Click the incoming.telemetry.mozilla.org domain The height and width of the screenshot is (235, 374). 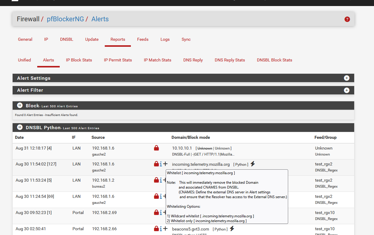tap(201, 164)
